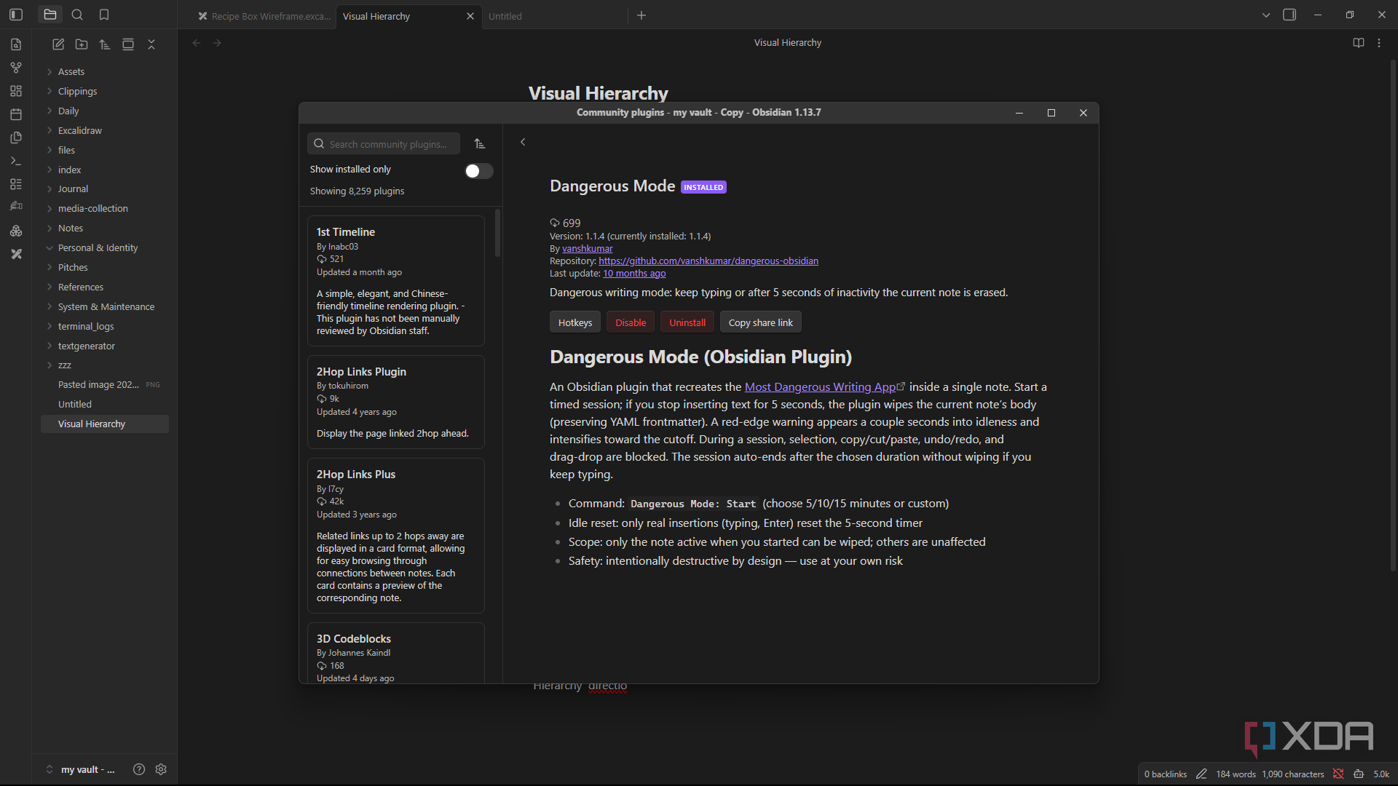Toggle Show installed only switch

point(478,170)
